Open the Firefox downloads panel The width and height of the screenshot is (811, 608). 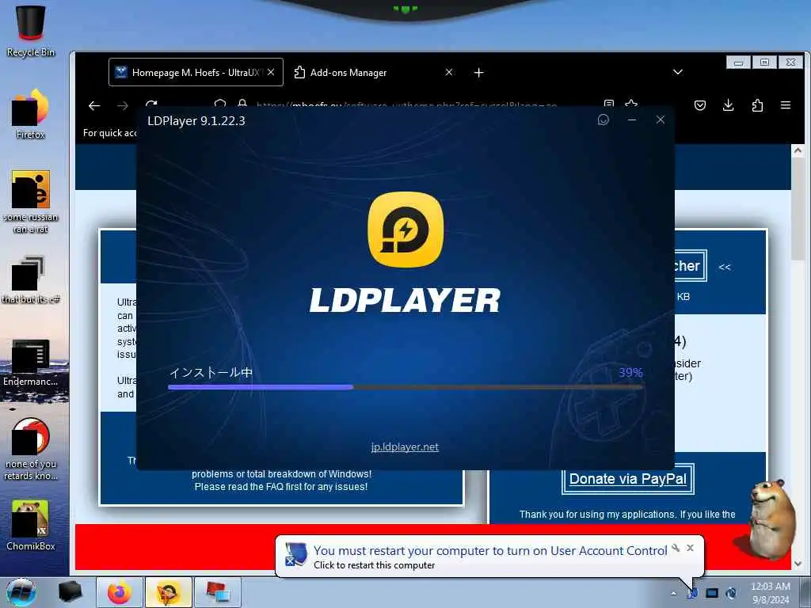coord(729,105)
